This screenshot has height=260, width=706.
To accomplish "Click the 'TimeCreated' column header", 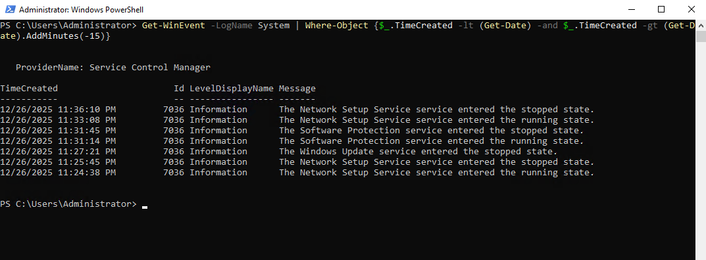I will click(x=29, y=89).
